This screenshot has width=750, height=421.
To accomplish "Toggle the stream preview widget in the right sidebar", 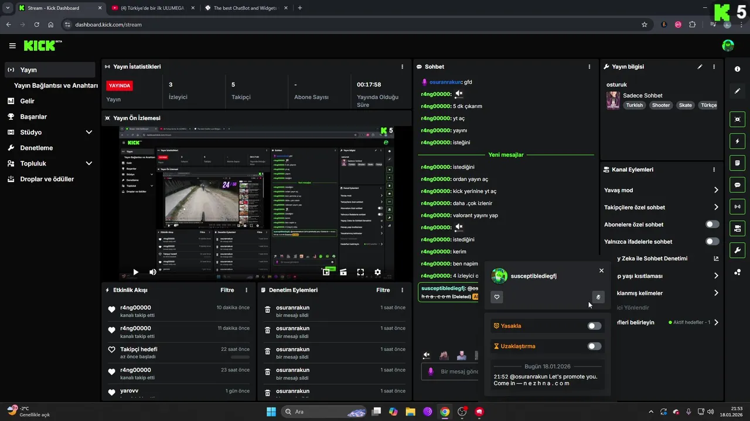I will pos(737,119).
